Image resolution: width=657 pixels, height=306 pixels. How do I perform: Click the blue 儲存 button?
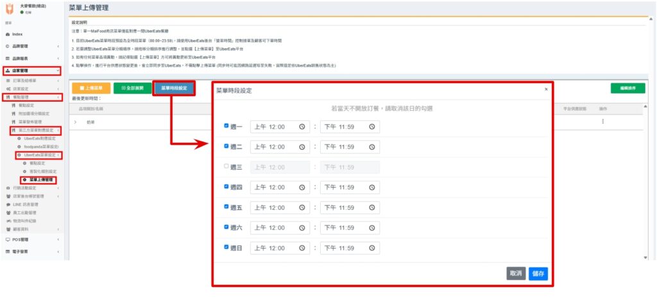(x=538, y=273)
